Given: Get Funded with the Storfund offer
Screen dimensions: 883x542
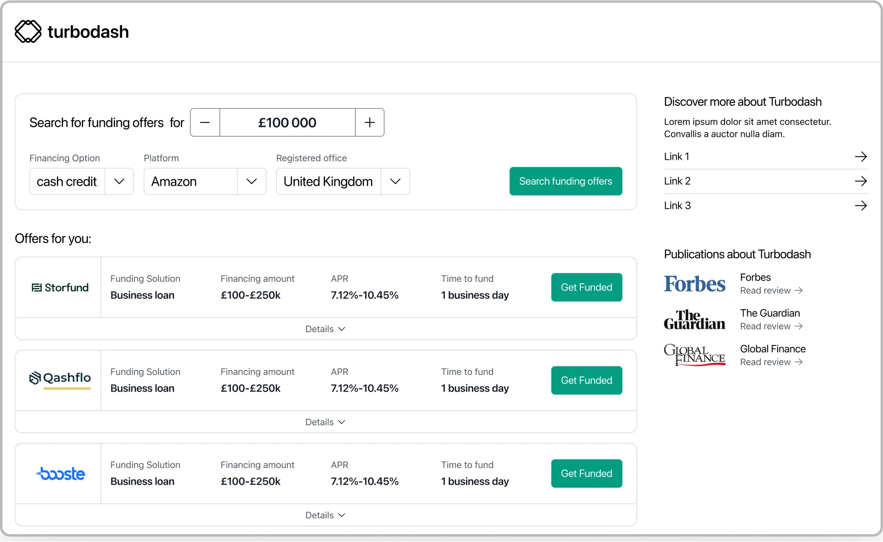Looking at the screenshot, I should (x=586, y=287).
